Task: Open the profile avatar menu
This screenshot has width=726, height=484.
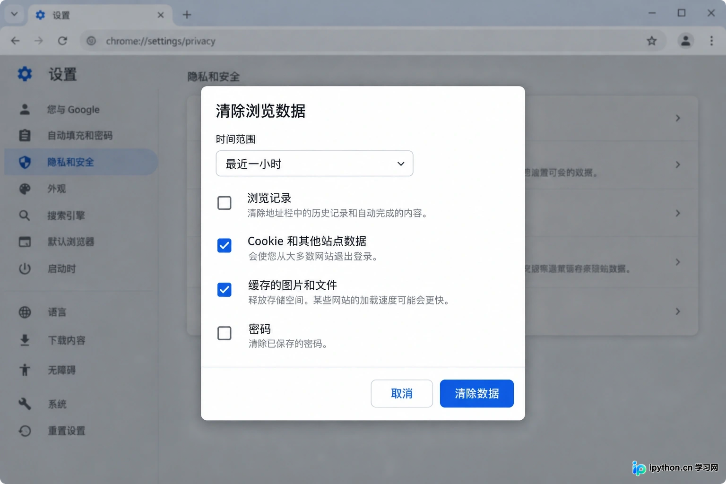Action: (685, 41)
